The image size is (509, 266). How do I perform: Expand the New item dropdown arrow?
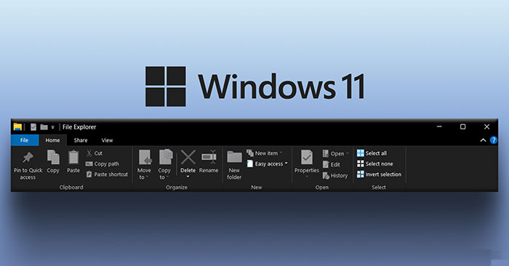click(281, 153)
